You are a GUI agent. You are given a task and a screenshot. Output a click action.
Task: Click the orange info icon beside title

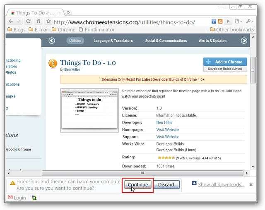coord(53,63)
